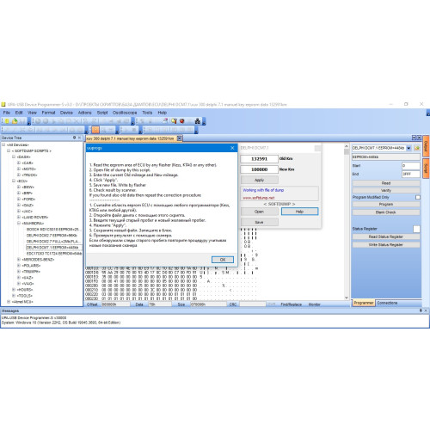
Task: Click the magnifier search toolbar icon
Action: (174, 121)
